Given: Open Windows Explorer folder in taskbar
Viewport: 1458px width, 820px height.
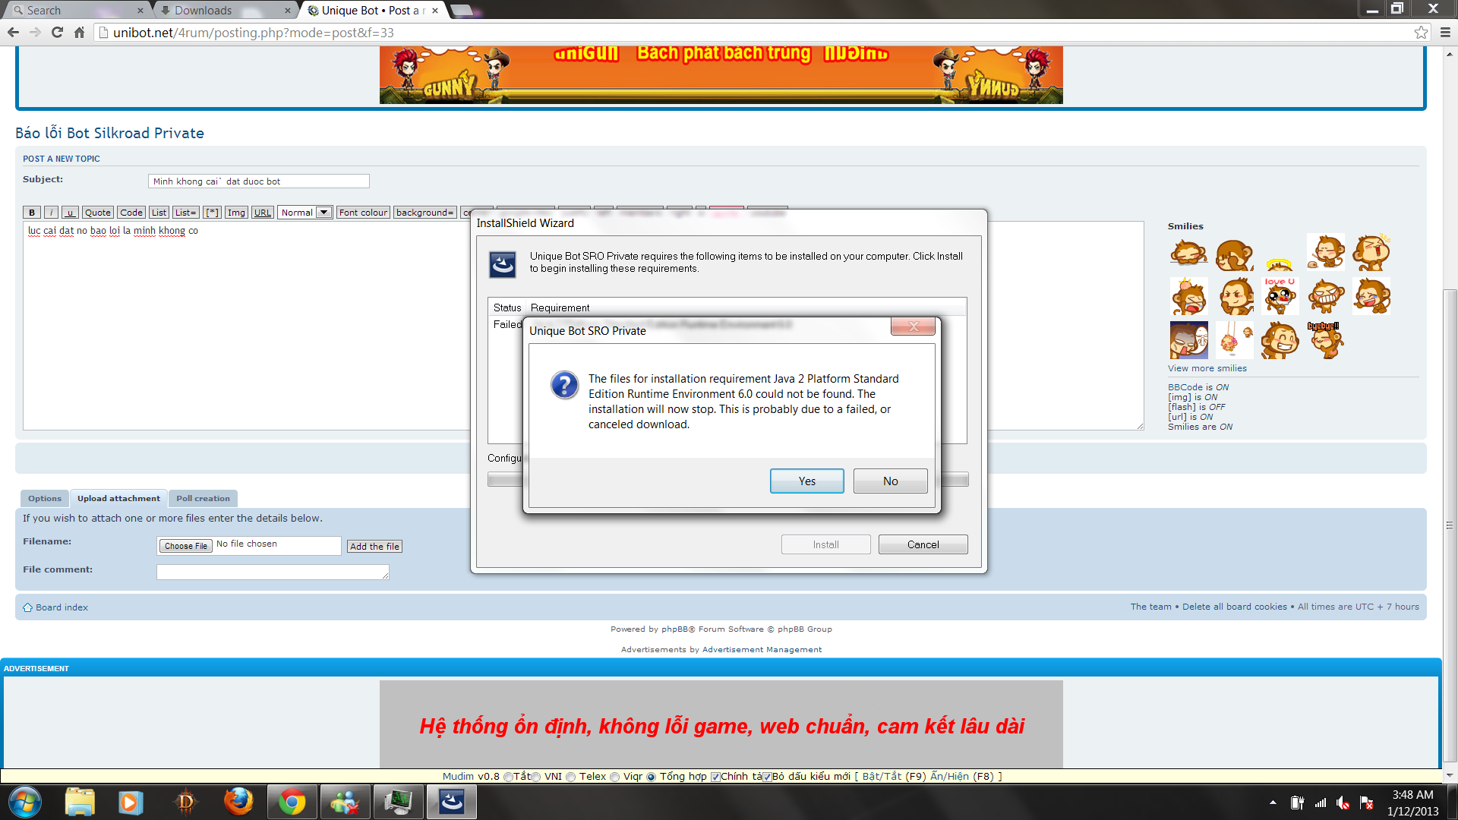Looking at the screenshot, I should point(80,802).
